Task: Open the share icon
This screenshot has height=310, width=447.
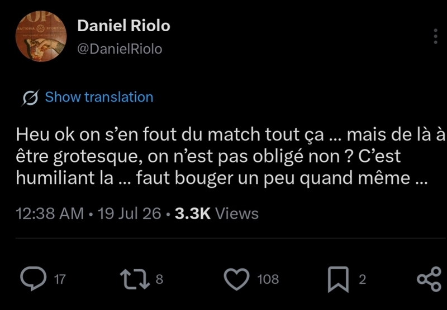Action: (429, 279)
